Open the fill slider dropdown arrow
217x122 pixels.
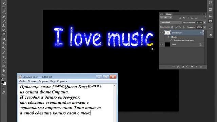204,27
